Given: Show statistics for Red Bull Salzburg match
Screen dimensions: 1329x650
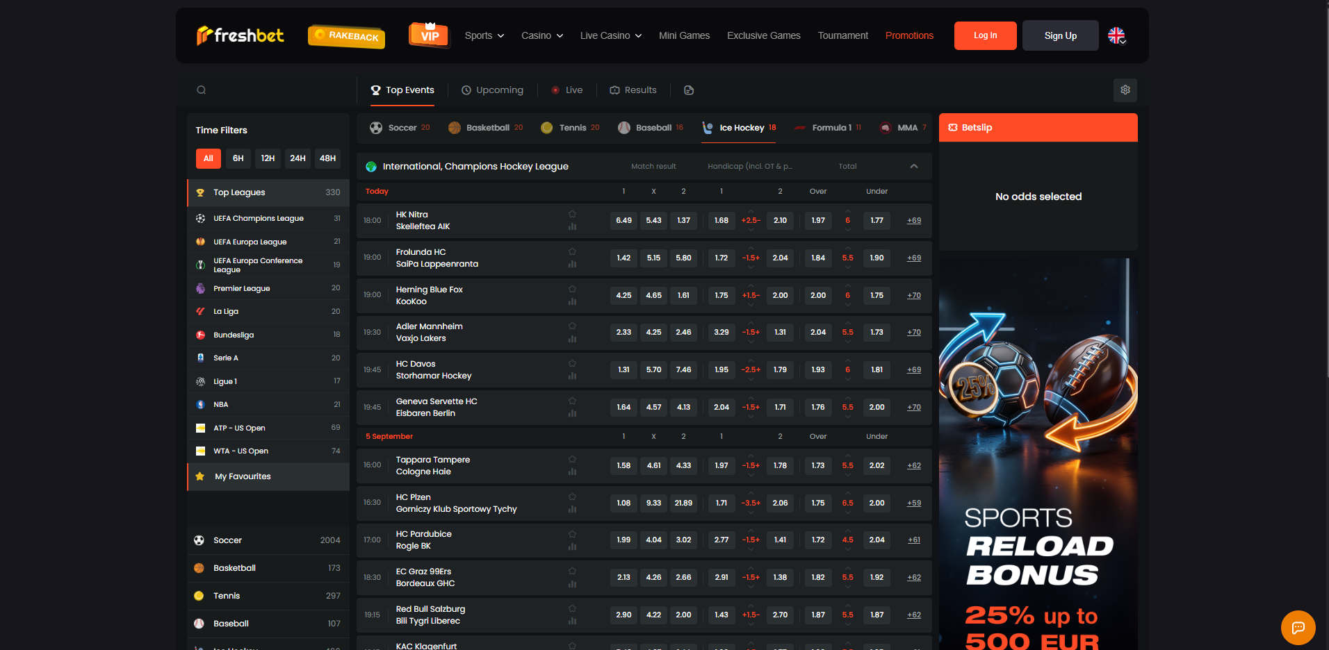Looking at the screenshot, I should [572, 622].
